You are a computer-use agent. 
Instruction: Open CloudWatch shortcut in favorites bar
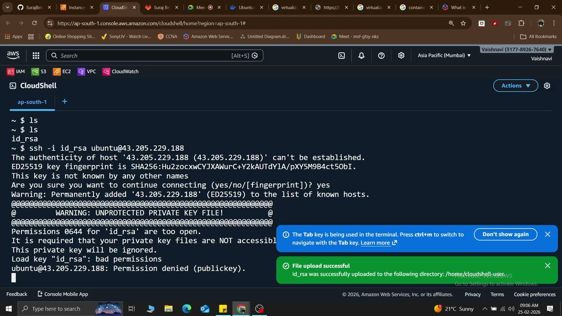point(120,72)
